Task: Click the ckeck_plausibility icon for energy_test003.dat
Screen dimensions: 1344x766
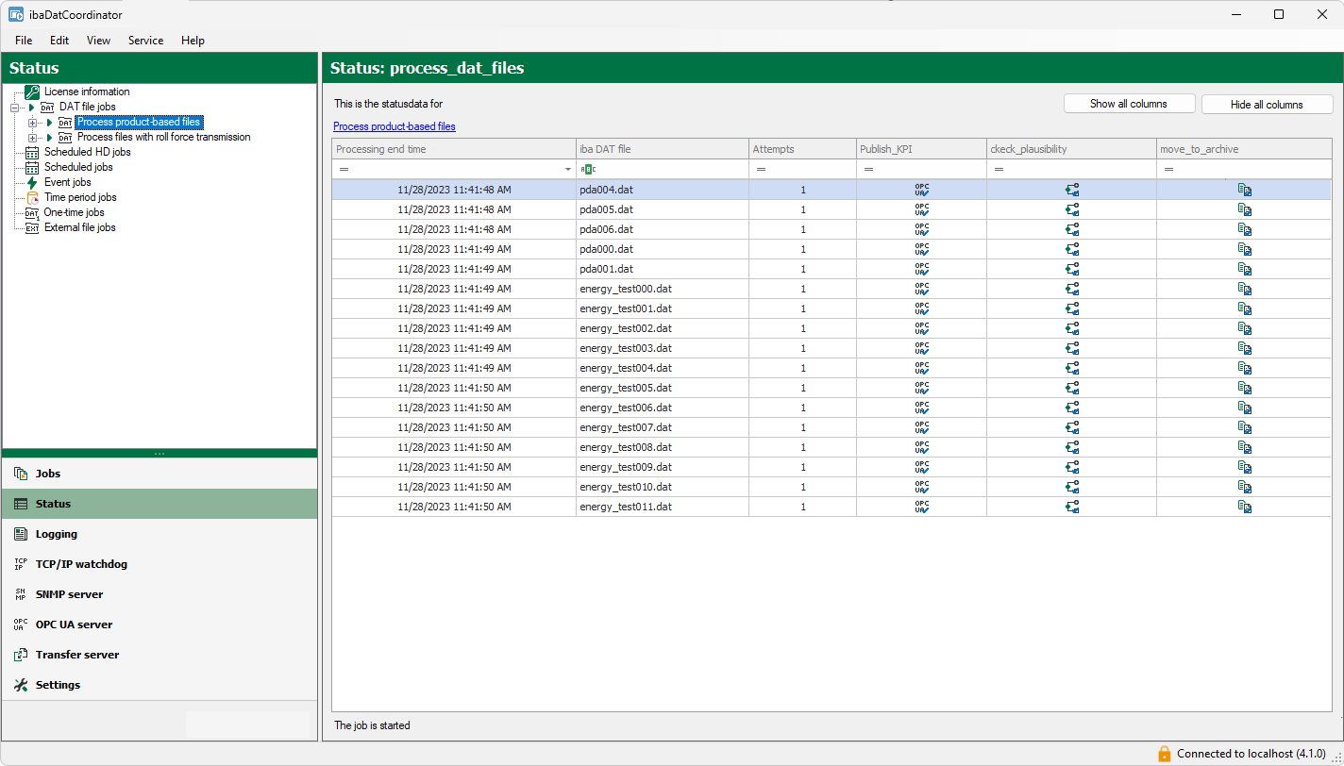Action: 1072,348
